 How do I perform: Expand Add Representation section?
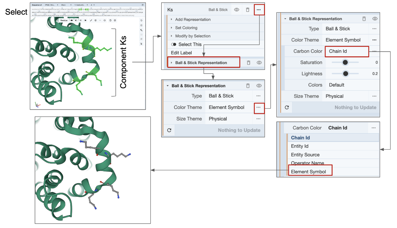tap(193, 19)
